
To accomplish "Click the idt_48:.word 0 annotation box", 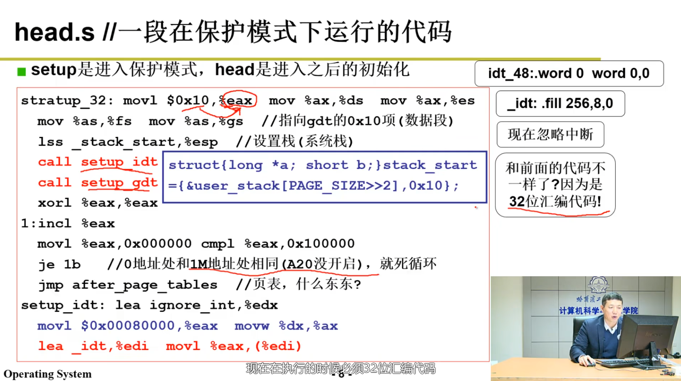I will click(569, 73).
